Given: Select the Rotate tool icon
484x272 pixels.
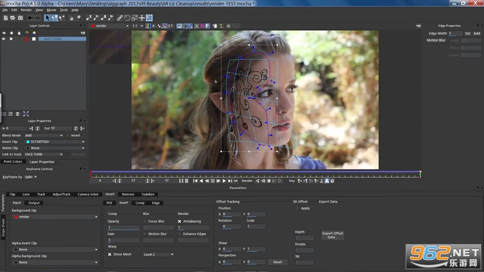Looking at the screenshot, I should [127, 18].
